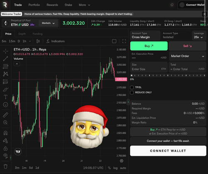Click the trash remove drawings icon
Image resolution: width=208 pixels, height=174 pixels.
pyautogui.click(x=5, y=166)
